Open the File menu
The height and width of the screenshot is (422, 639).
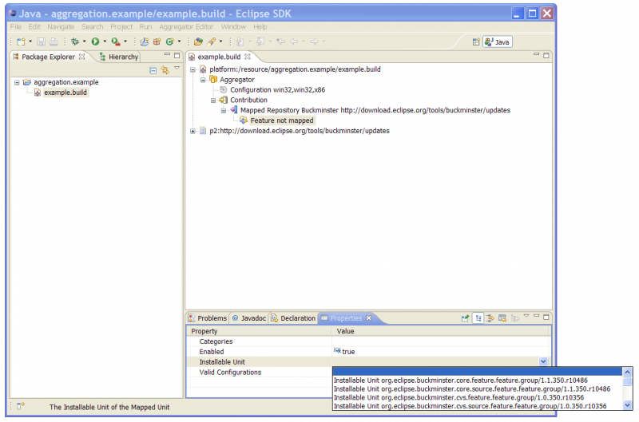coord(15,27)
